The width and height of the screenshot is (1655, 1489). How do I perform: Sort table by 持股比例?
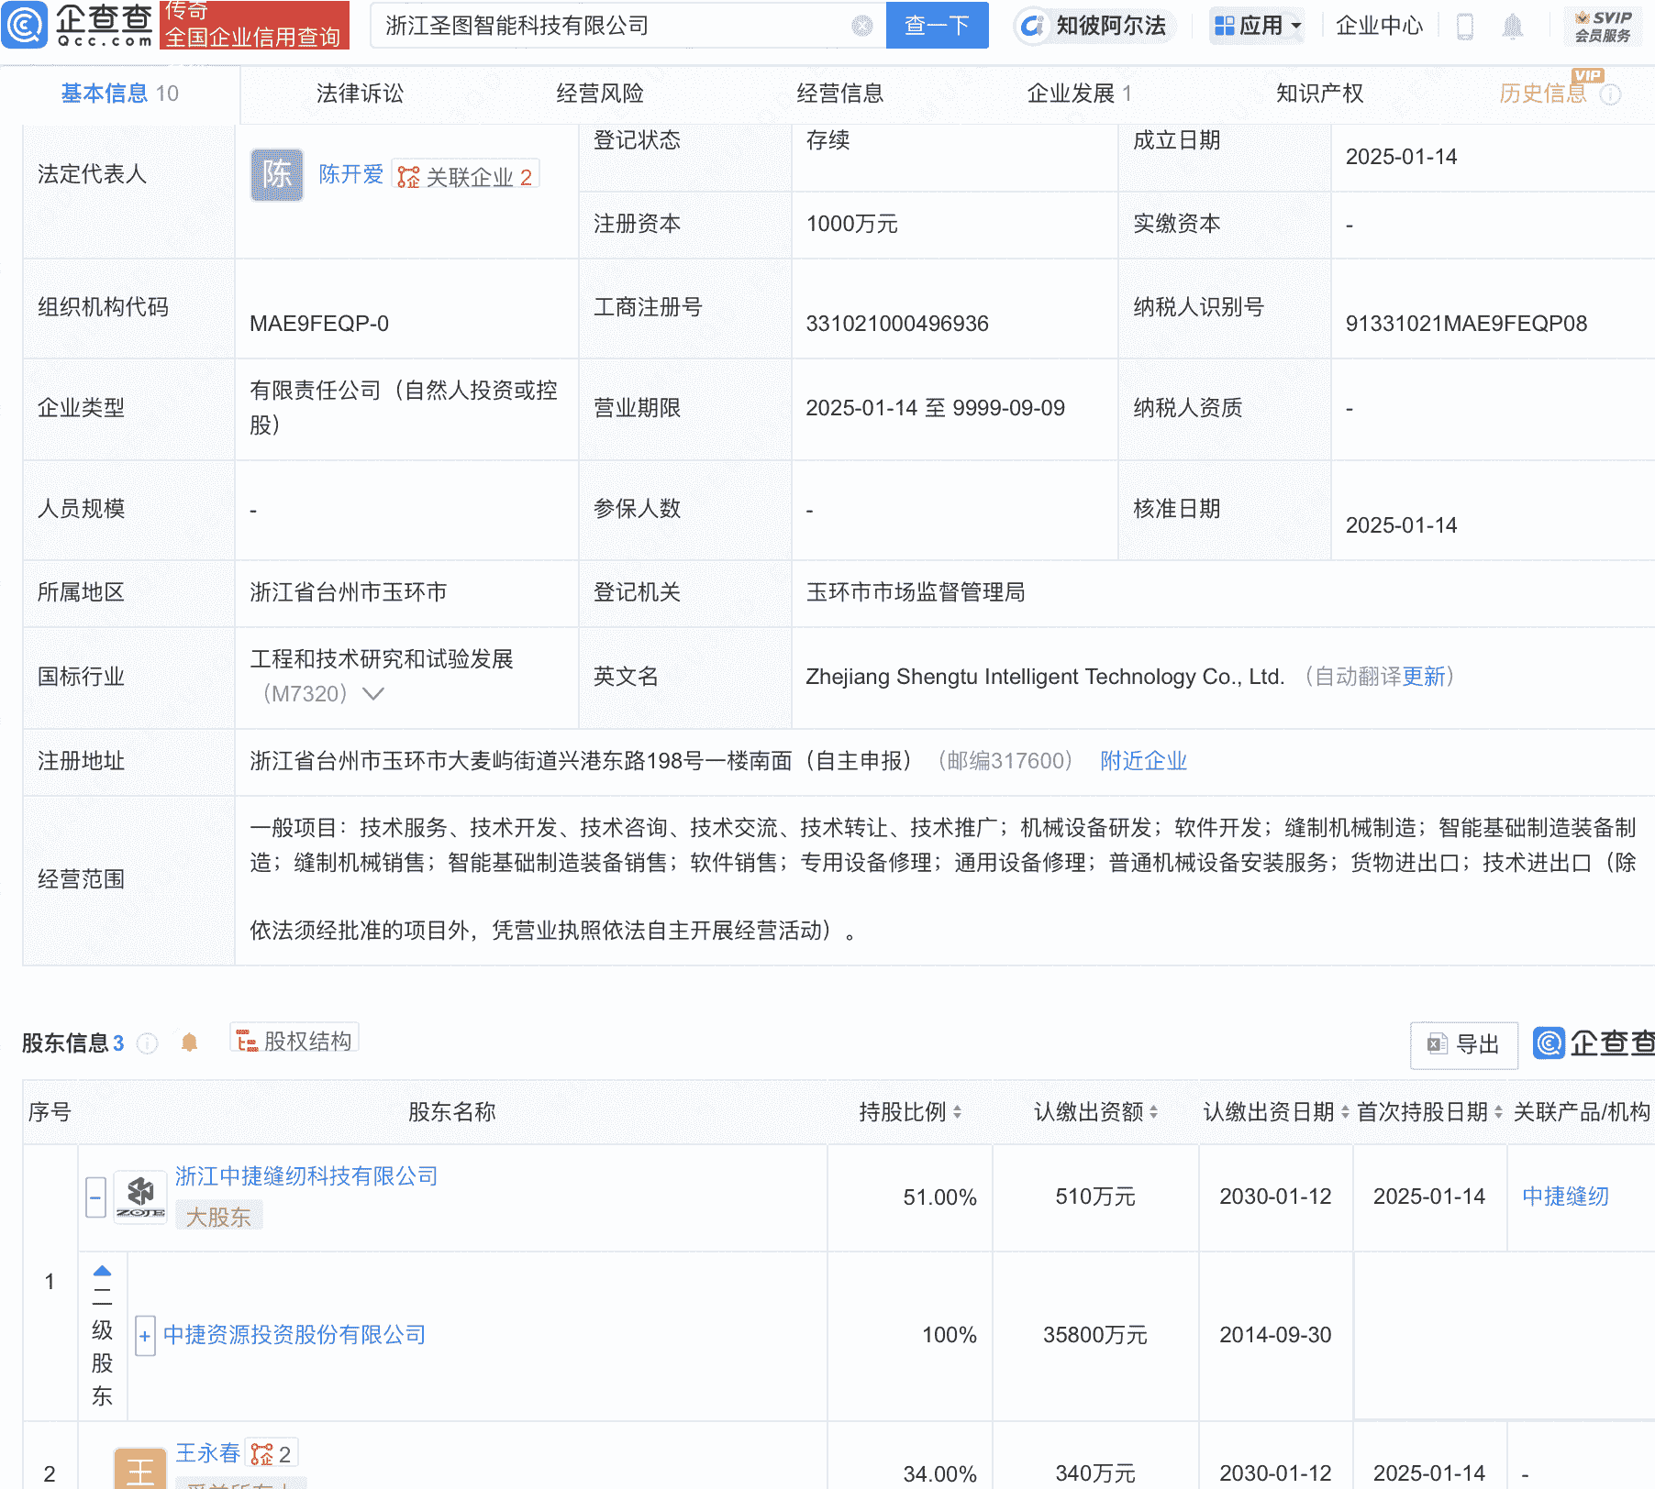click(960, 1112)
